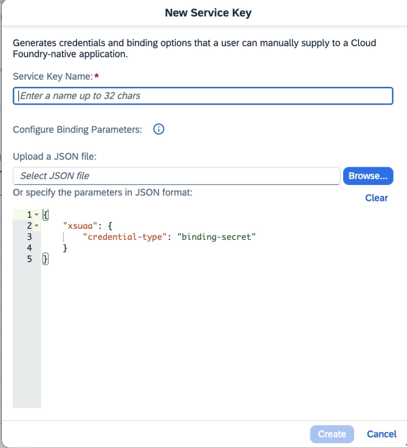
Task: Click the "binding-secret" value in editor
Action: (217, 237)
